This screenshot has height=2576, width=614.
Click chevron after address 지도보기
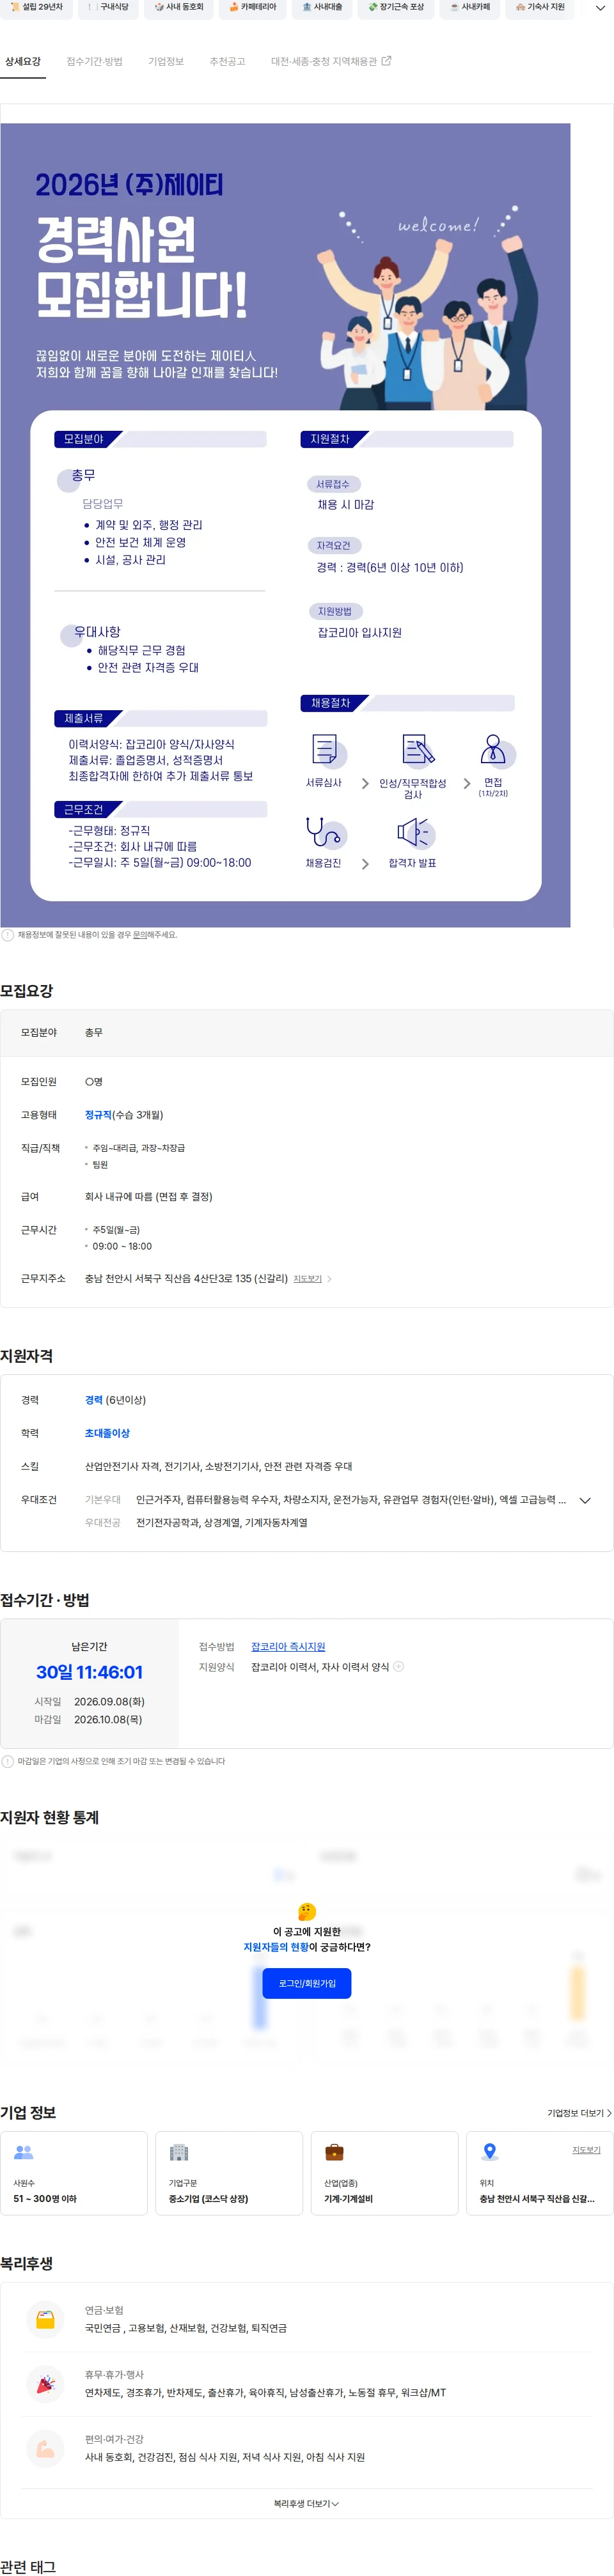[329, 1279]
